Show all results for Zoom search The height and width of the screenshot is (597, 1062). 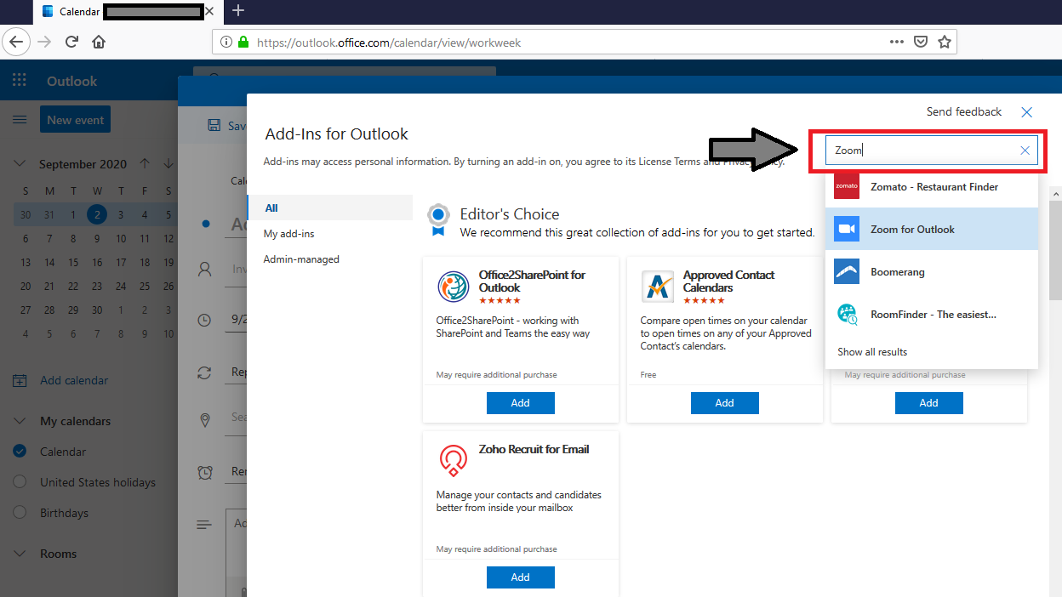tap(872, 351)
